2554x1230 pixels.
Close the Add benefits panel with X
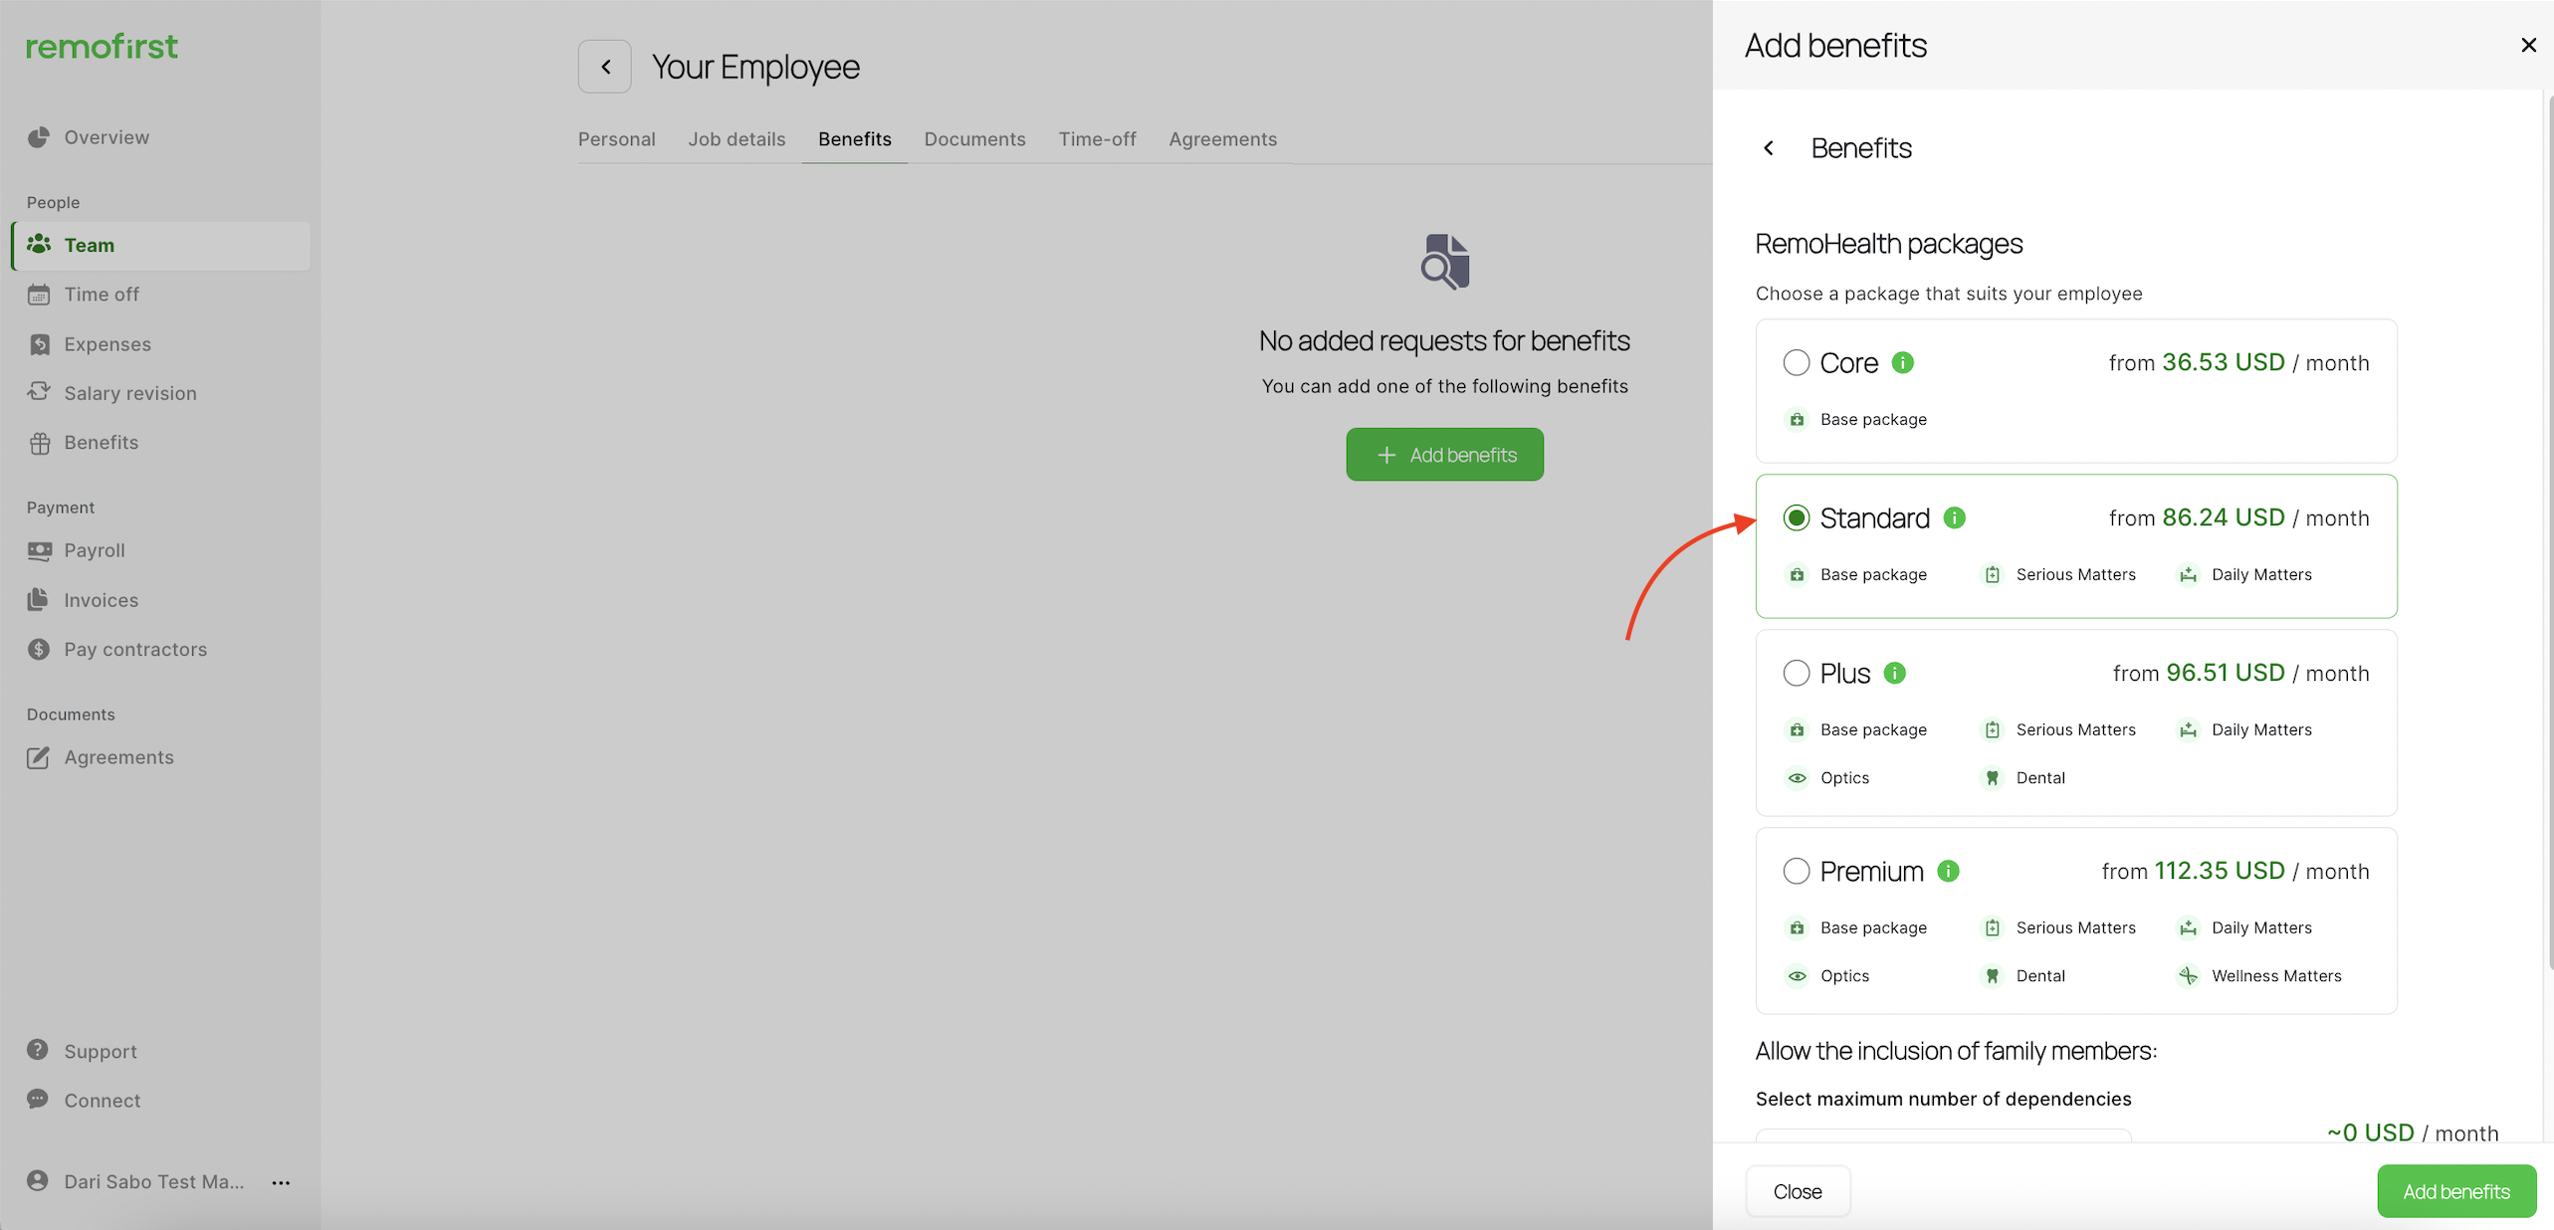pyautogui.click(x=2528, y=45)
